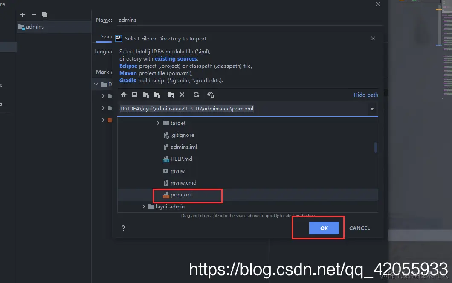Edit the module Name field
This screenshot has height=283, width=452.
(250, 20)
